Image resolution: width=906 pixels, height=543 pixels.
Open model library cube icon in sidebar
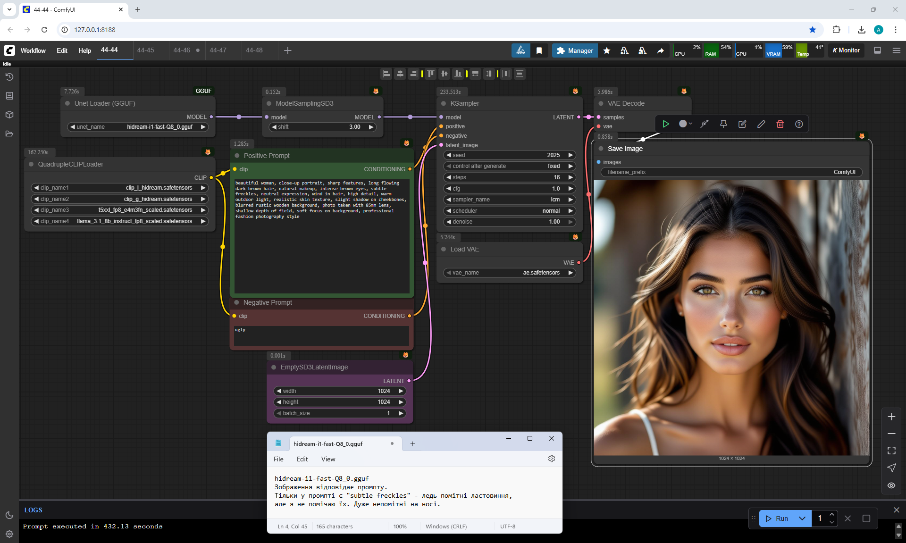[9, 115]
